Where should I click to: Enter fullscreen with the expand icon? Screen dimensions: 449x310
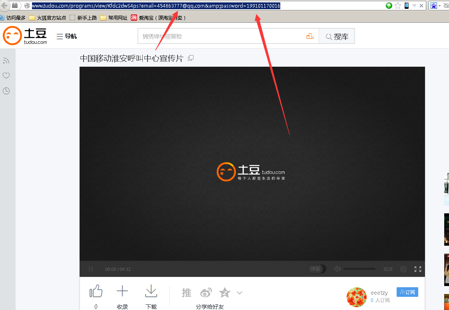coord(418,269)
